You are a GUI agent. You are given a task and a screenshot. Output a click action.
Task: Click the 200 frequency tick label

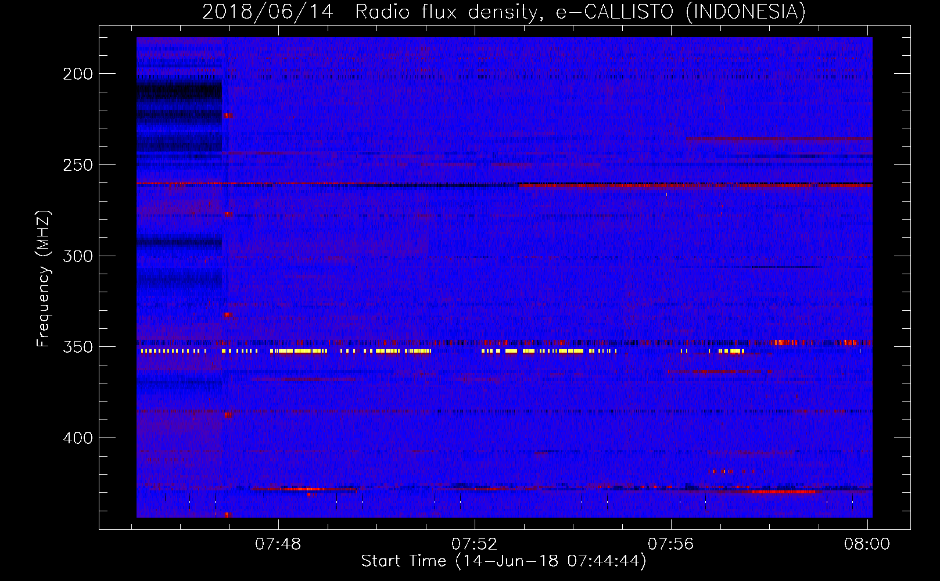coord(78,74)
